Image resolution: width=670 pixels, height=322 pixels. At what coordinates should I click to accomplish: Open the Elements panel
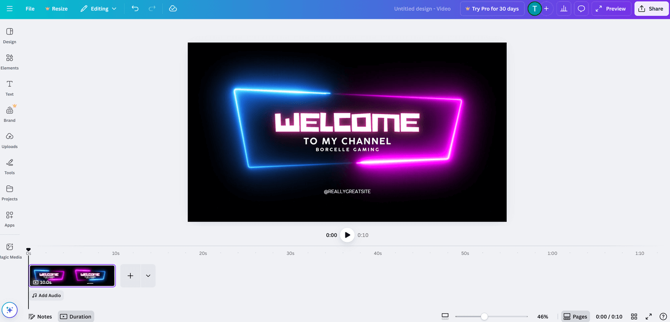point(9,61)
